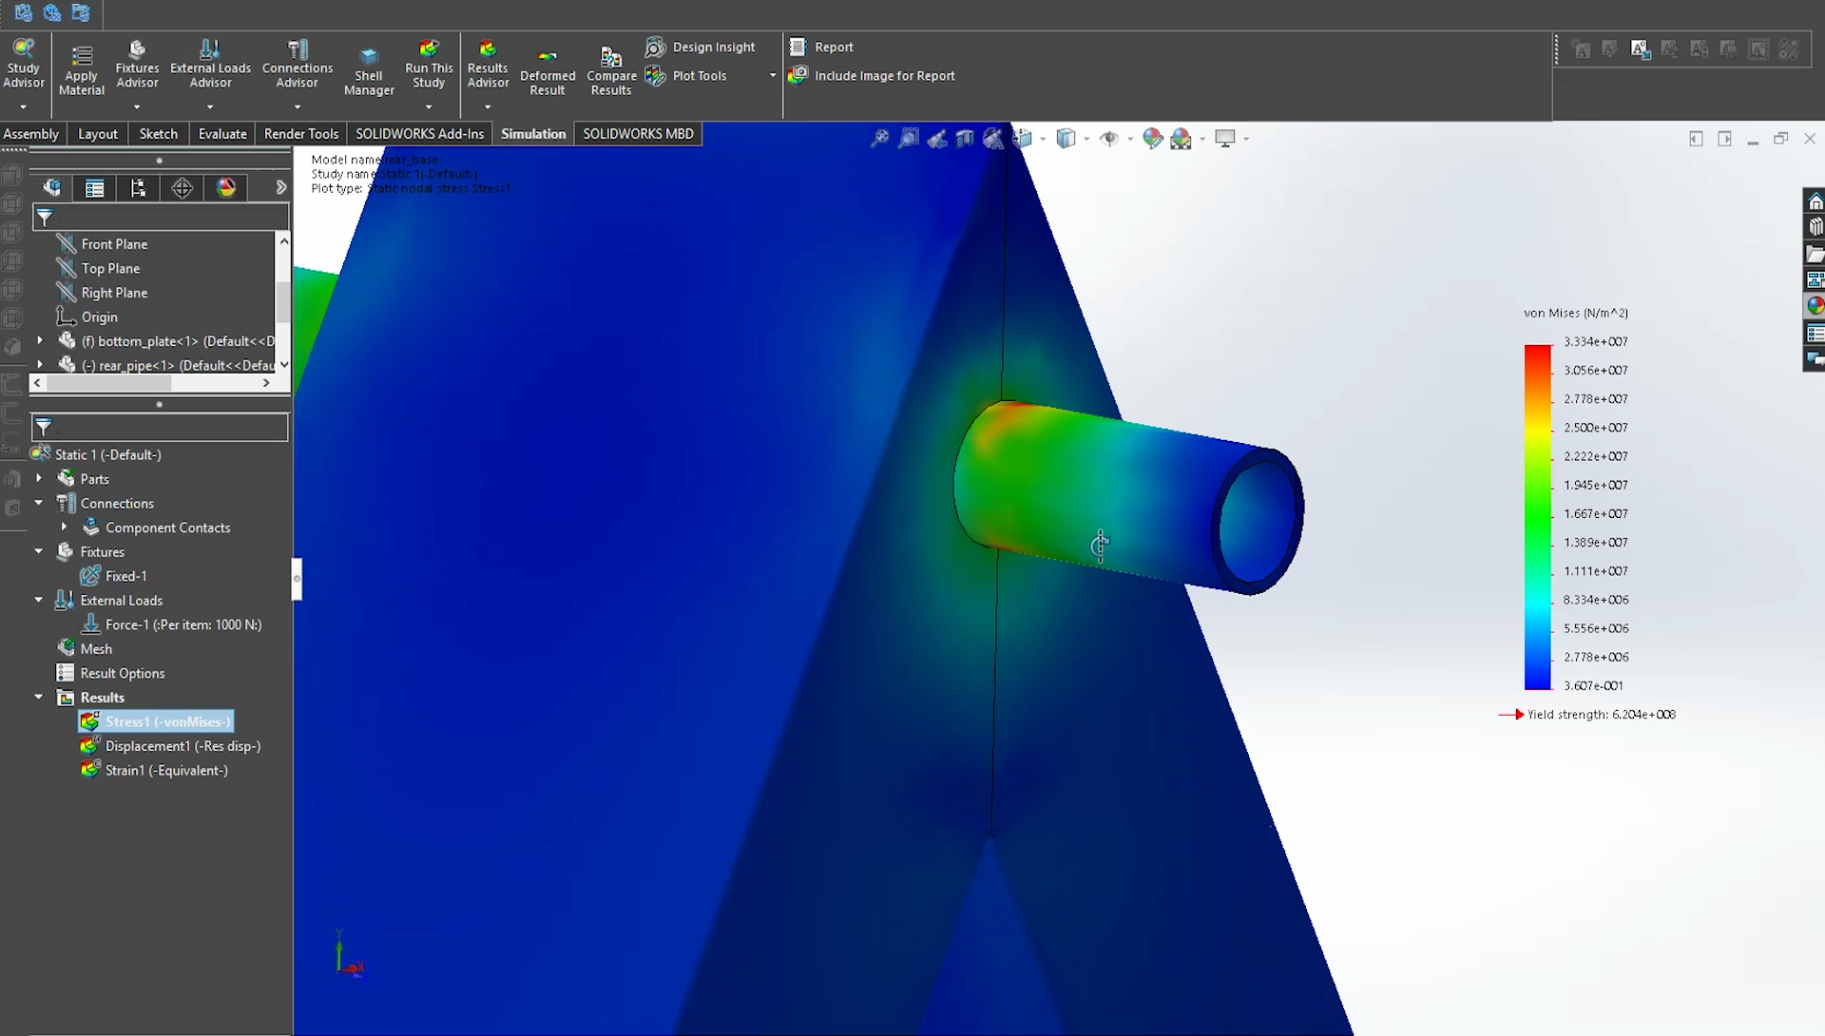Click the Previous View icon
The image size is (1825, 1036).
(937, 139)
